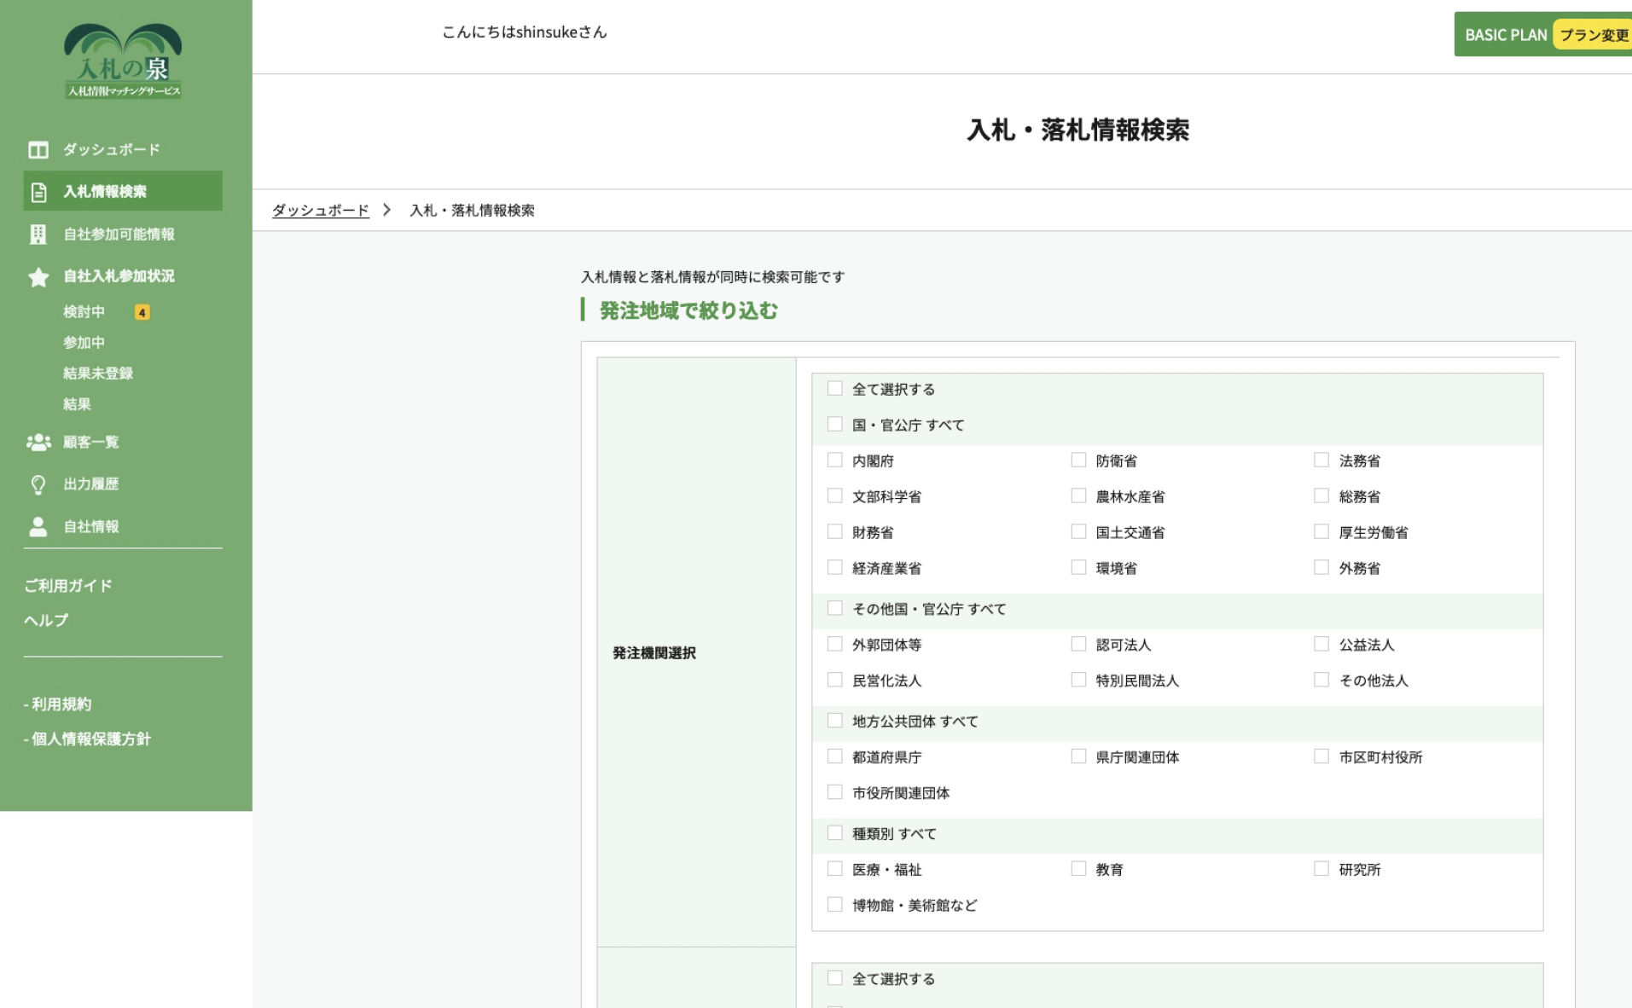The image size is (1632, 1008).
Task: Click the people icon beside 顧客一覧
Action: [38, 443]
